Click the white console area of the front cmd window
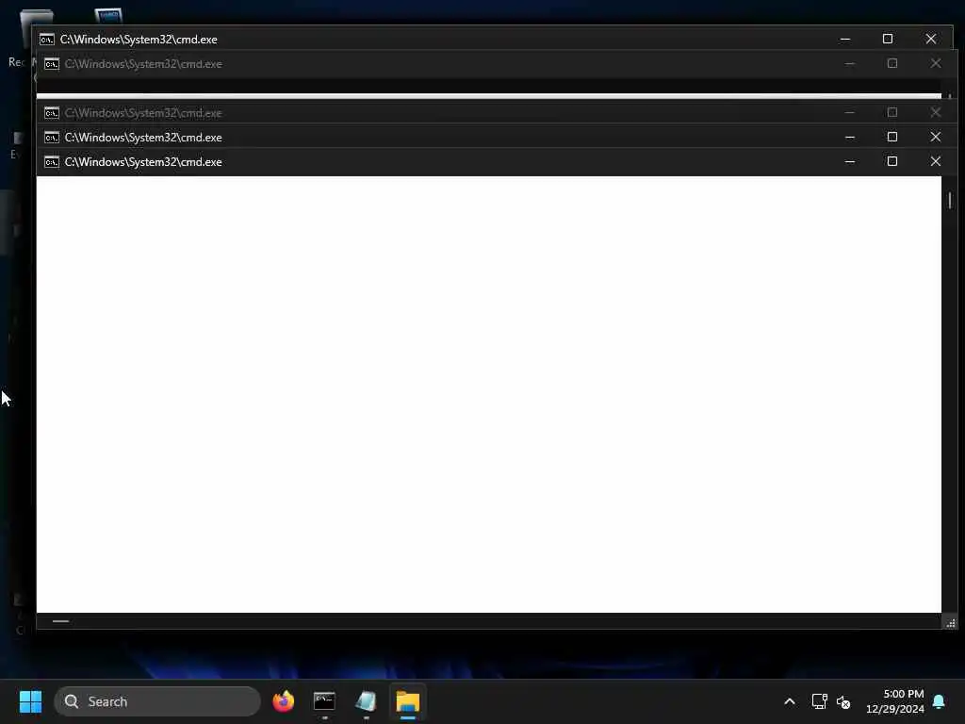 click(489, 394)
